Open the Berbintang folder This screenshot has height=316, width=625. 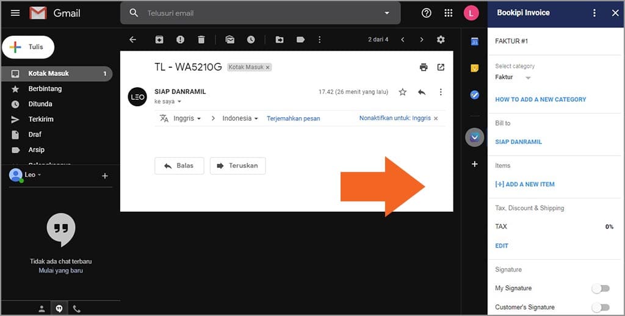[45, 88]
